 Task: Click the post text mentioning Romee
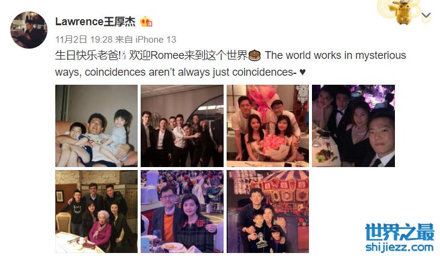[x=230, y=64]
